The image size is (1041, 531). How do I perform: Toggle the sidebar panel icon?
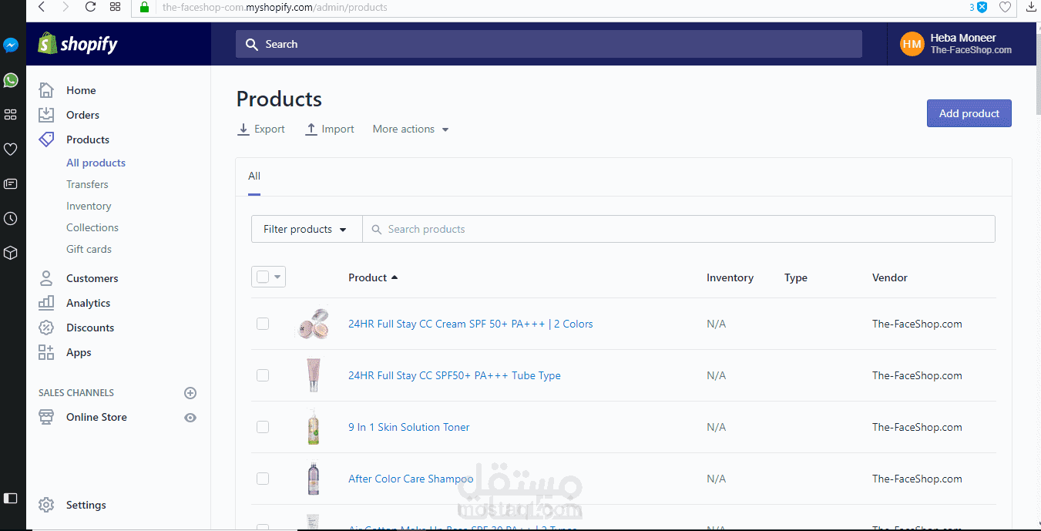click(11, 498)
